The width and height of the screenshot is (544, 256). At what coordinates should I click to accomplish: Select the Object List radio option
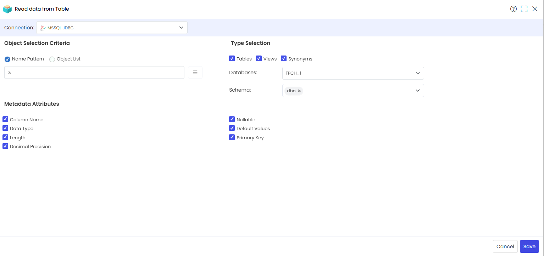52,59
